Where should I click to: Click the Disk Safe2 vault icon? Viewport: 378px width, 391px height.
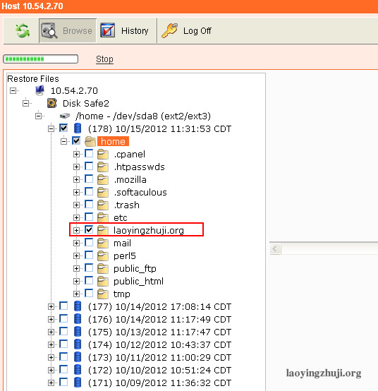(x=51, y=103)
